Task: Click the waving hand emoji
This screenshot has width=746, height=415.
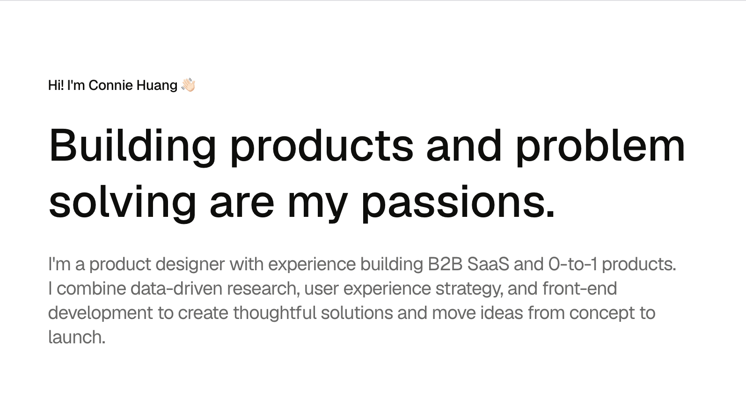Action: [188, 85]
